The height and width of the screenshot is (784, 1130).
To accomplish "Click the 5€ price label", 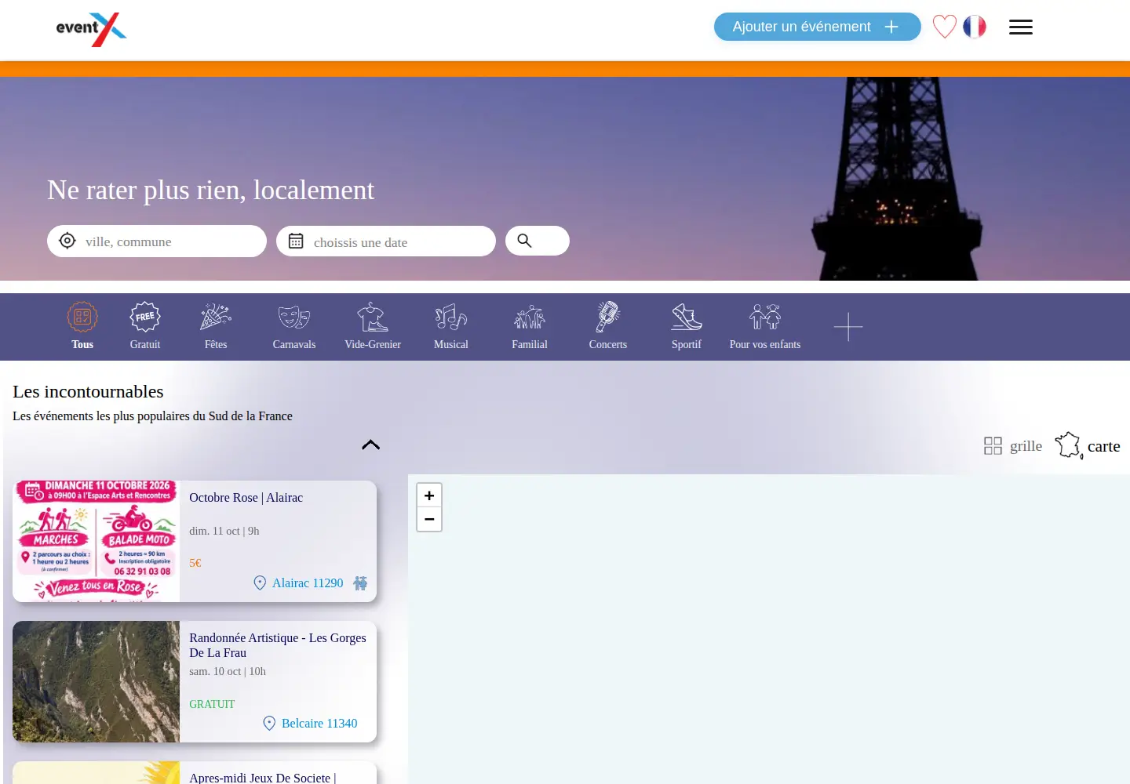I will pyautogui.click(x=195, y=563).
